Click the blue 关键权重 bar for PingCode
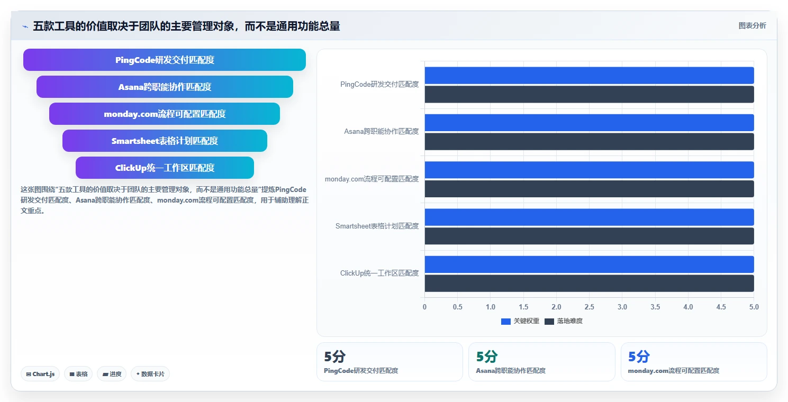The height and width of the screenshot is (402, 788). tap(589, 75)
